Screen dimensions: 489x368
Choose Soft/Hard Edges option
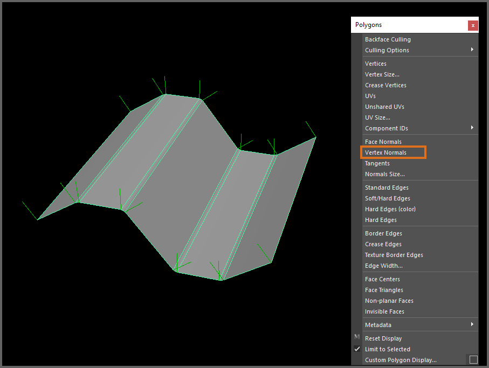point(387,198)
